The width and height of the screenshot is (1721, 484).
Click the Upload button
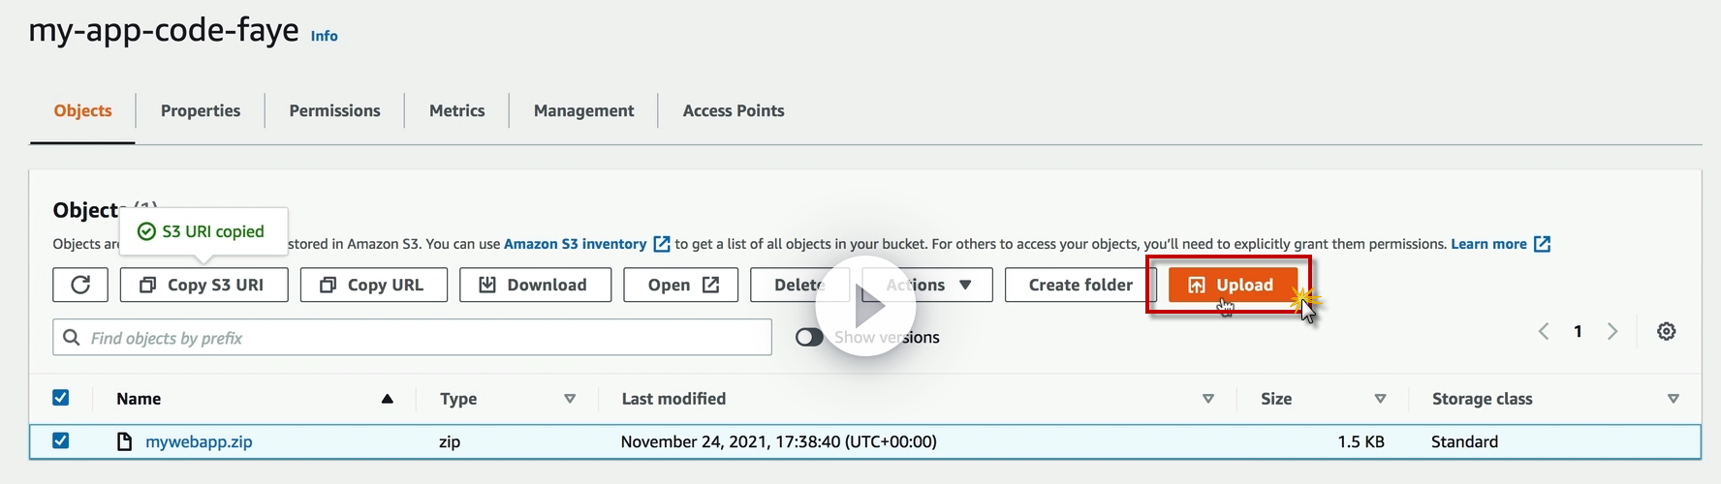coord(1232,285)
